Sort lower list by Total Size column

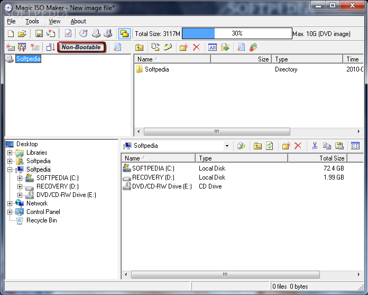[318, 158]
